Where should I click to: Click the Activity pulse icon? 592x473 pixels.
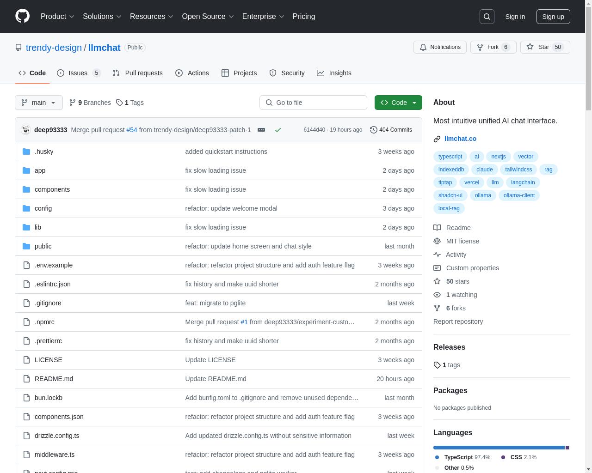[437, 255]
